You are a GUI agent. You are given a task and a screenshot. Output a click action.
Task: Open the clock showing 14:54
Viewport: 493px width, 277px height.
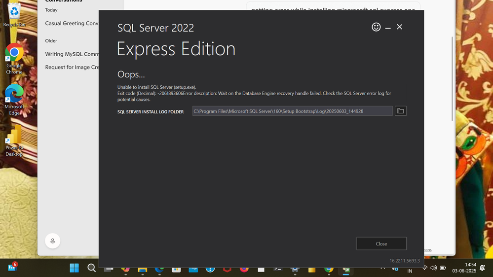coord(464,268)
